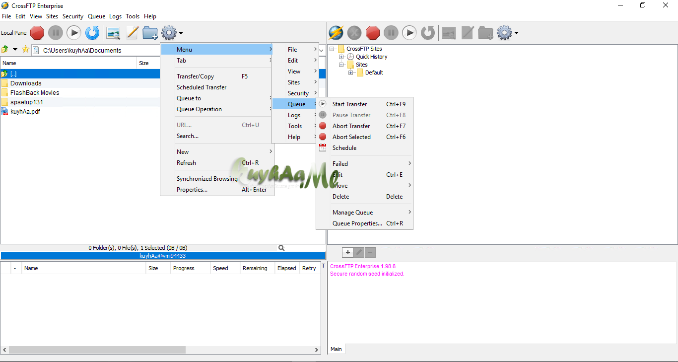Click the Local Pane pencil edit icon
This screenshot has width=678, height=362.
coord(132,33)
